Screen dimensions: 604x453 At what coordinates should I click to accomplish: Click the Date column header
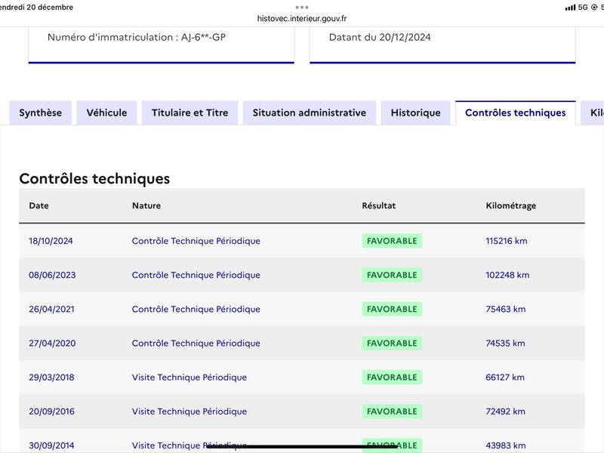pos(39,205)
